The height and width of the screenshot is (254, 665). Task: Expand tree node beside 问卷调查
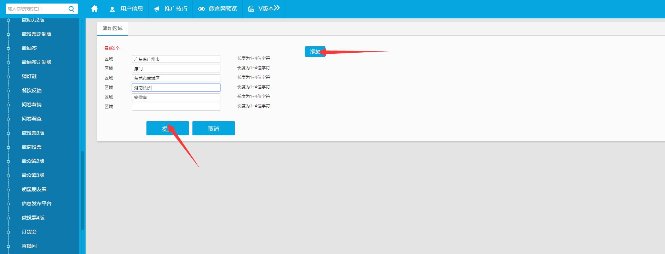(8, 119)
